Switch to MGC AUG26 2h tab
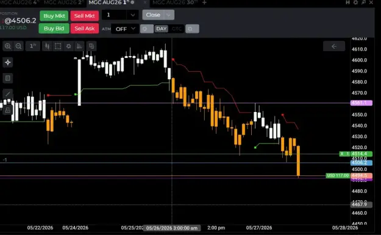This screenshot has width=381, height=235. [63, 2]
